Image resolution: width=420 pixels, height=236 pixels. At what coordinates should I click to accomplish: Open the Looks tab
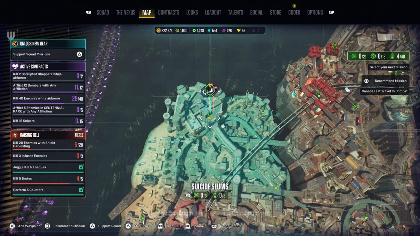coord(192,12)
